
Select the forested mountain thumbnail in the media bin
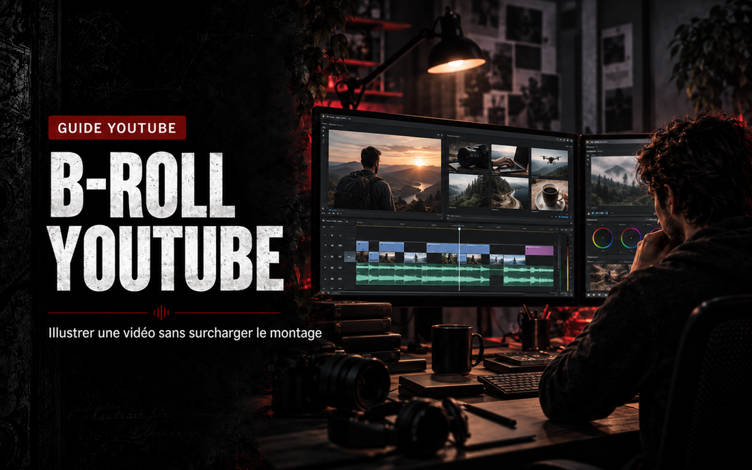pyautogui.click(x=468, y=191)
